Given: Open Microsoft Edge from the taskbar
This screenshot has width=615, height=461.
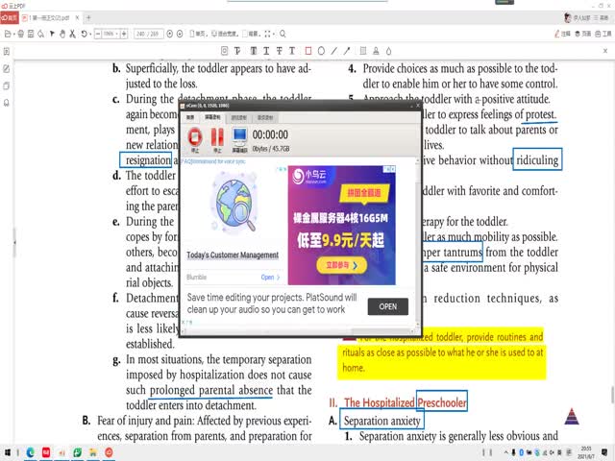Looking at the screenshot, I should point(30,452).
